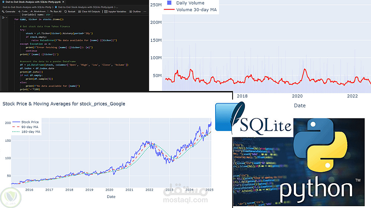Viewport: 371px width, 208px height.
Task: Open the notebook toolbar more actions menu
Action: coord(145,11)
